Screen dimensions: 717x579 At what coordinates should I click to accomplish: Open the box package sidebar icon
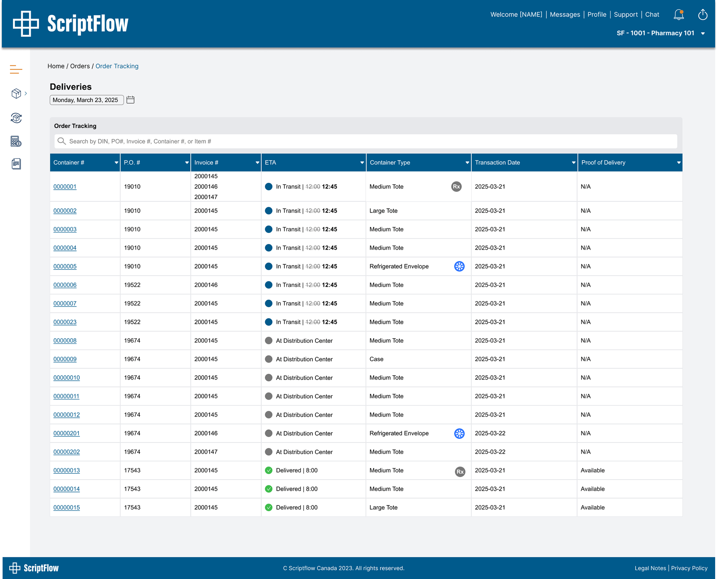(x=16, y=93)
